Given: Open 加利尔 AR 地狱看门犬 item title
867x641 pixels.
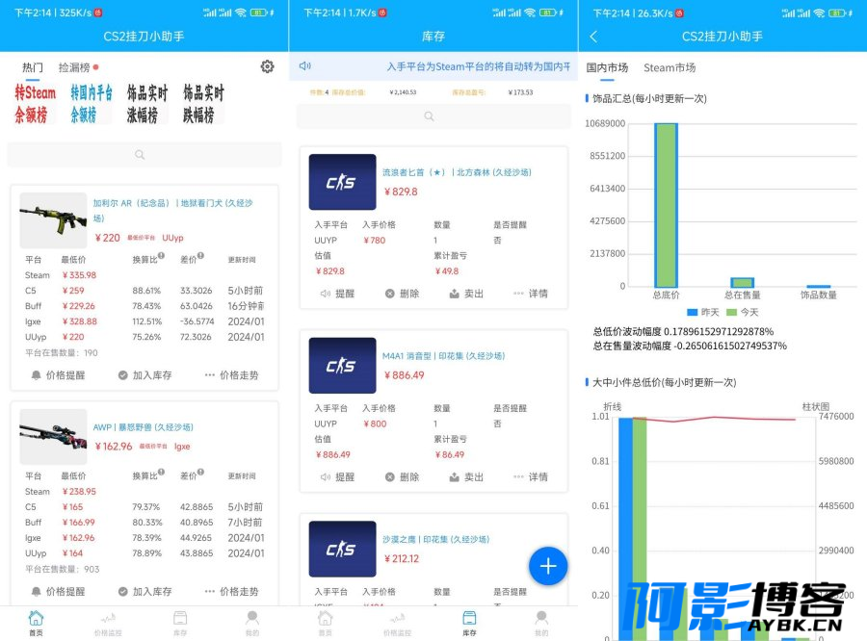Looking at the screenshot, I should coord(172,211).
